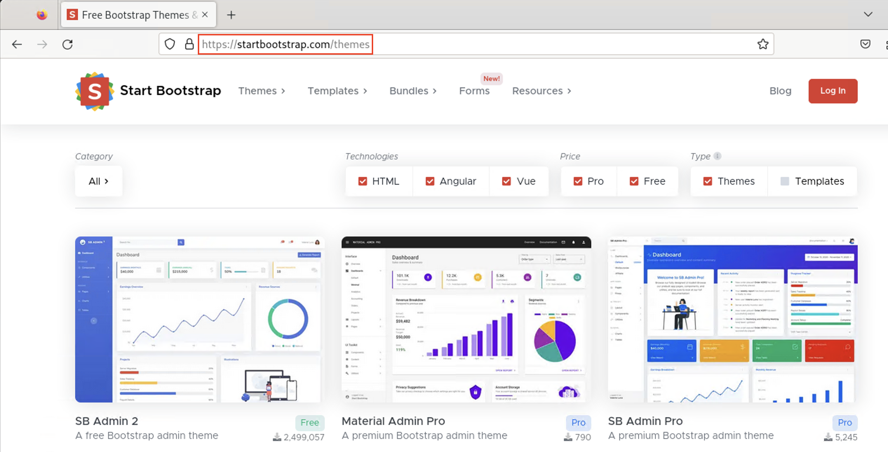Click the Start Bootstrap logo

pyautogui.click(x=95, y=91)
